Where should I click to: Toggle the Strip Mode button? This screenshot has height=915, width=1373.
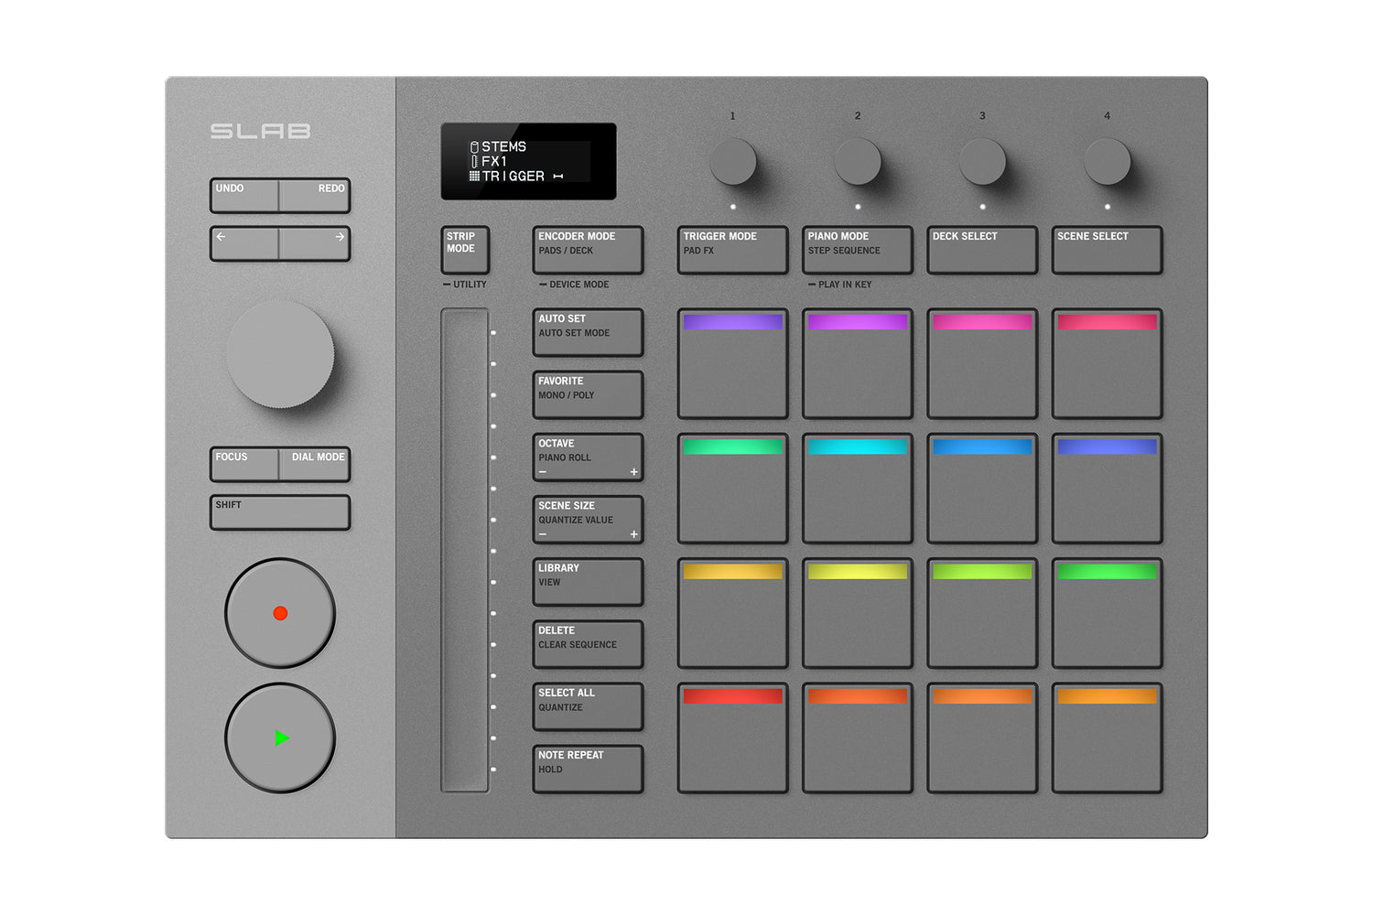click(465, 250)
